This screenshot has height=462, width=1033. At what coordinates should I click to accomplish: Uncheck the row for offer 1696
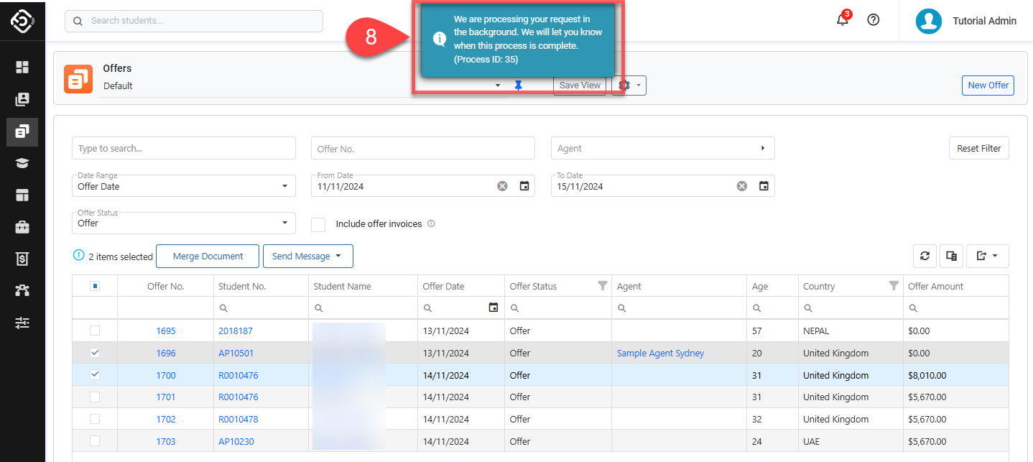point(95,353)
